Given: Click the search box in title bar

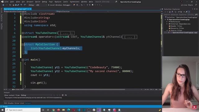Looking at the screenshot, I should point(106,2).
